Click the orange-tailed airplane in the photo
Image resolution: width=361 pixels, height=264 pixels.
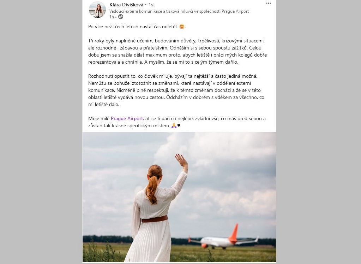coord(223,239)
